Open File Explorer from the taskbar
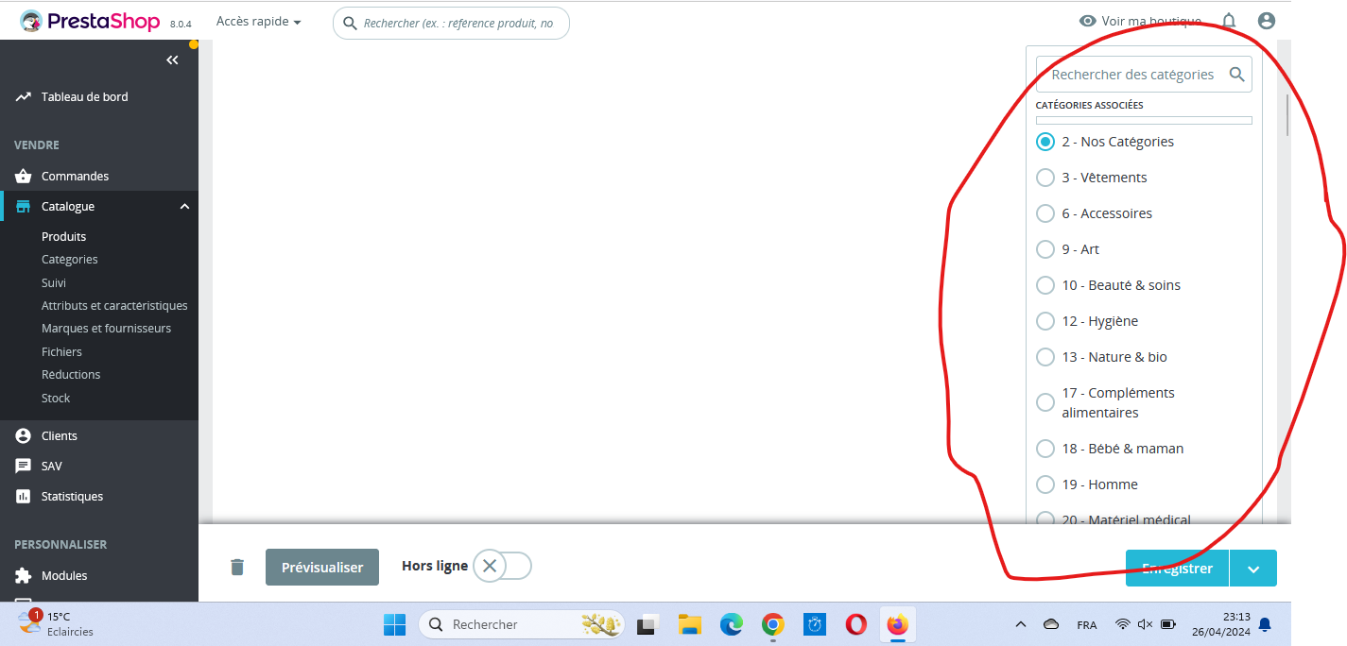This screenshot has height=646, width=1347. tap(689, 624)
